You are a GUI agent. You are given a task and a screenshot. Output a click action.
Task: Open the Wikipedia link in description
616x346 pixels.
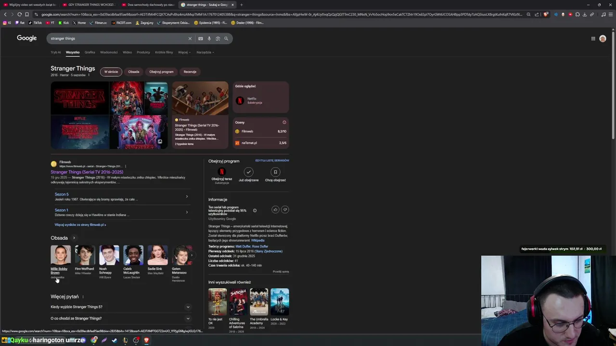coord(257,240)
